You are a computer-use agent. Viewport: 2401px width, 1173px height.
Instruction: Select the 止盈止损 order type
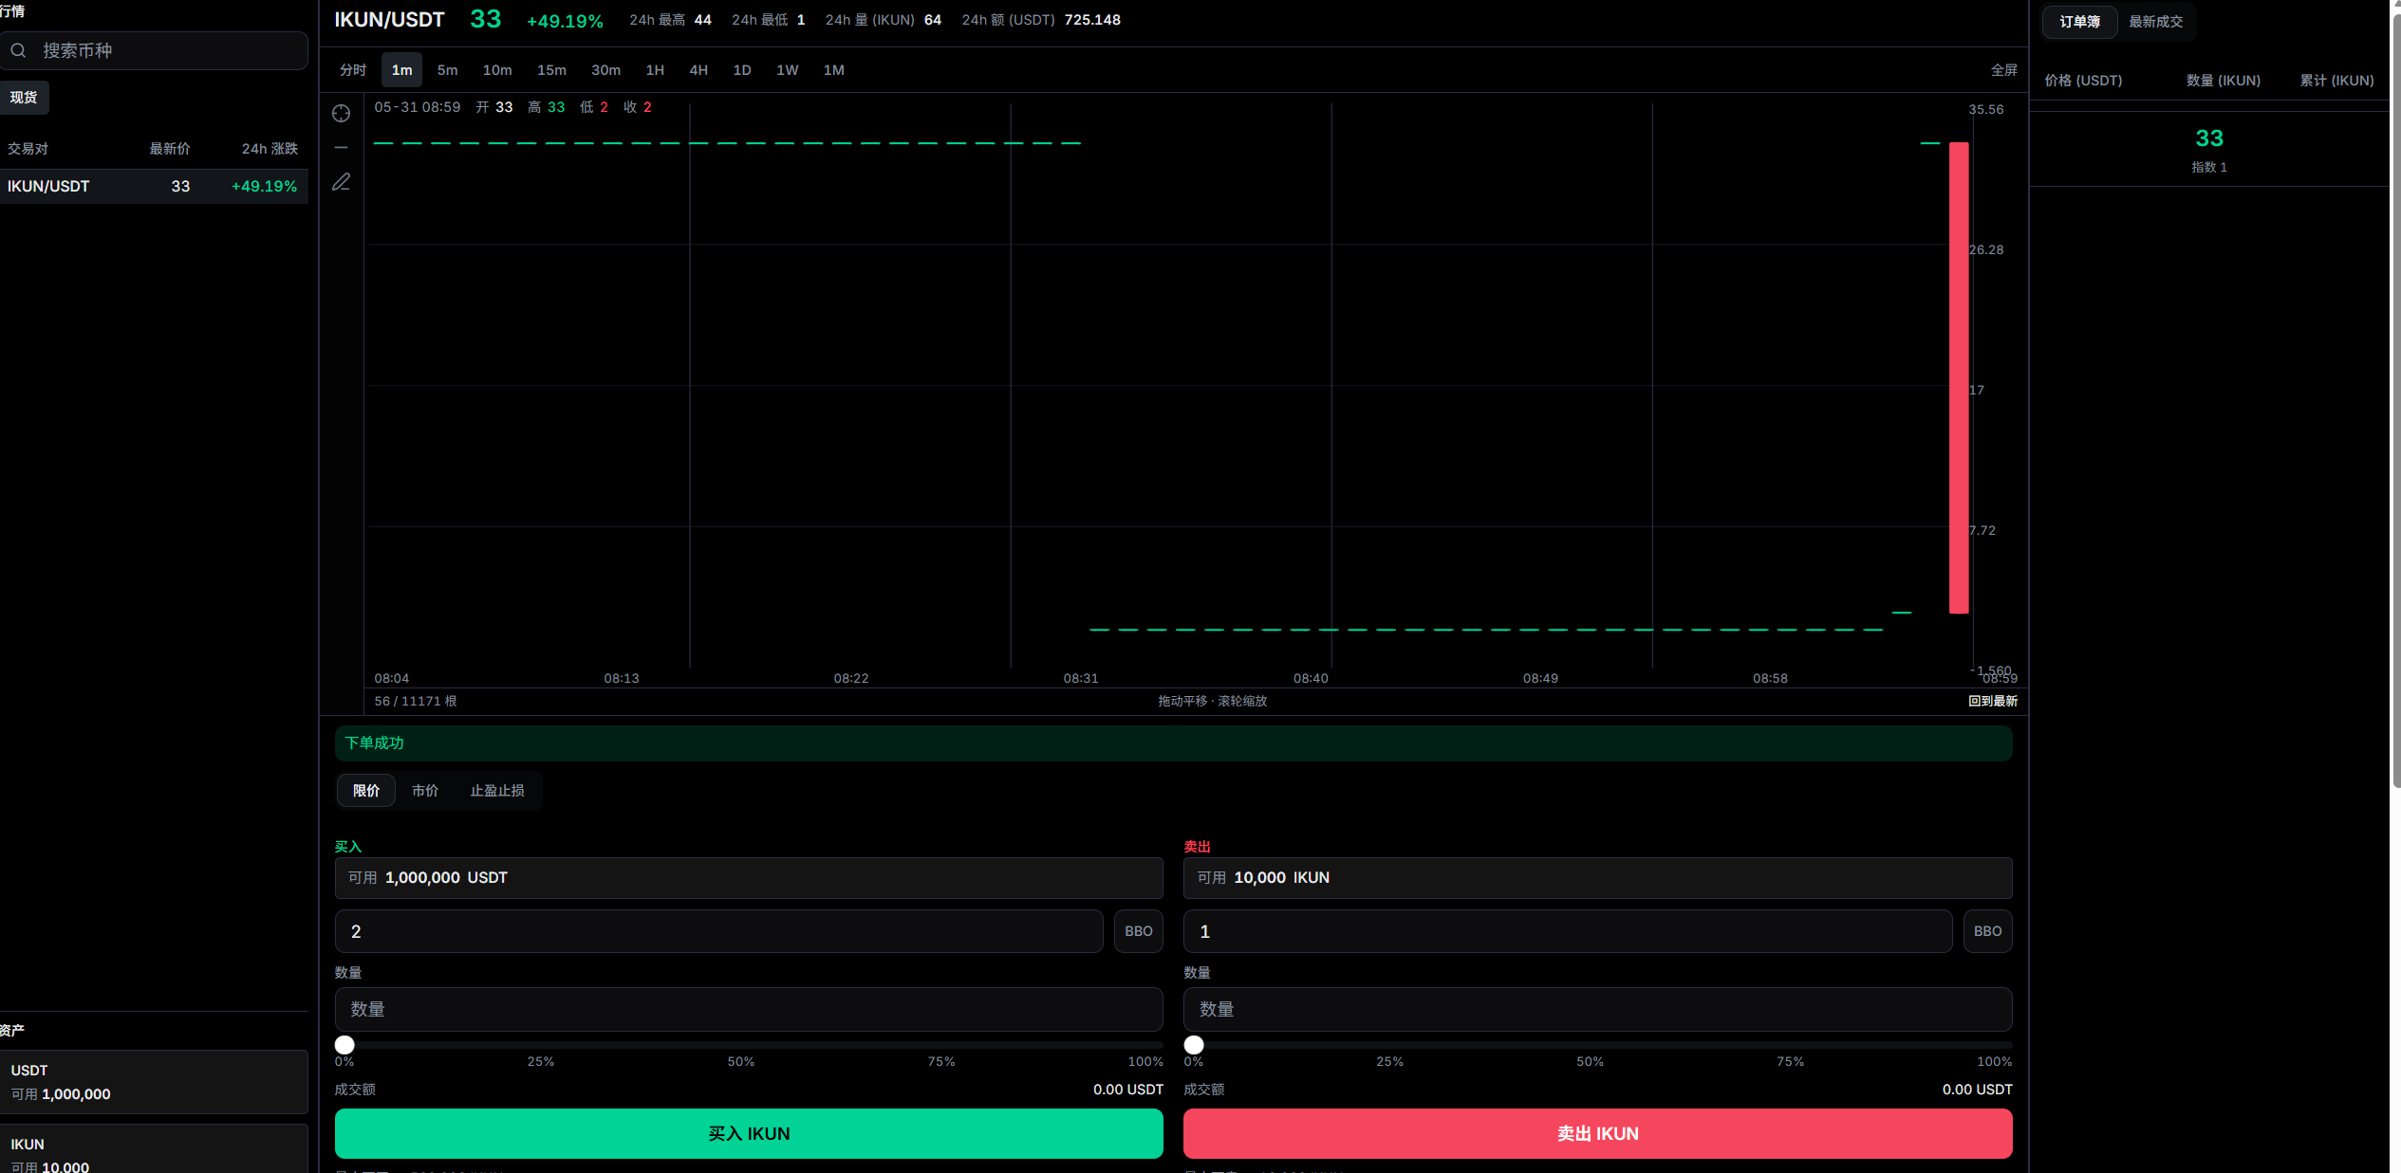pyautogui.click(x=497, y=791)
